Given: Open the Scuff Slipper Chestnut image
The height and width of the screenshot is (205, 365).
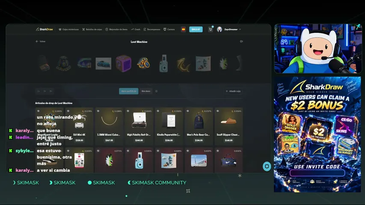Looking at the screenshot, I should pos(228,120).
